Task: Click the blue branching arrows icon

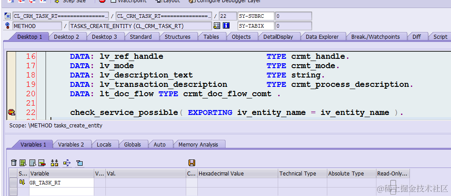Action: click(x=67, y=163)
